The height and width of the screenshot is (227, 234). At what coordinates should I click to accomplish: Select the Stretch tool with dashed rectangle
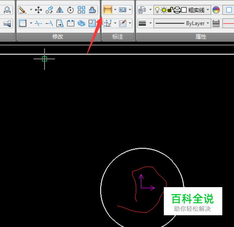coord(23,23)
